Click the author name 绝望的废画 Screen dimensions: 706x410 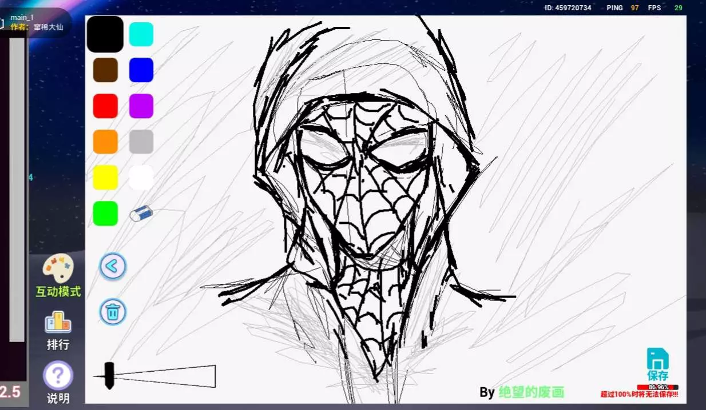pyautogui.click(x=532, y=392)
